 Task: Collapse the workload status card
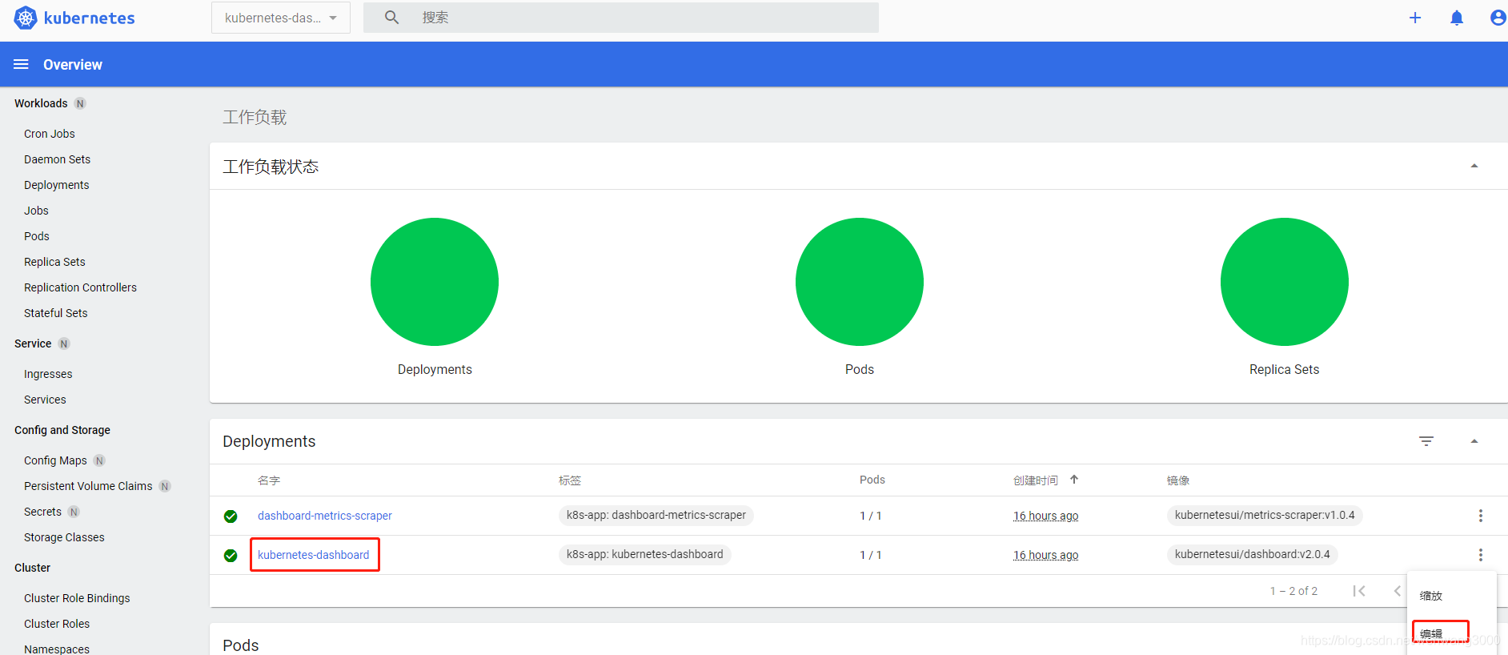tap(1474, 166)
